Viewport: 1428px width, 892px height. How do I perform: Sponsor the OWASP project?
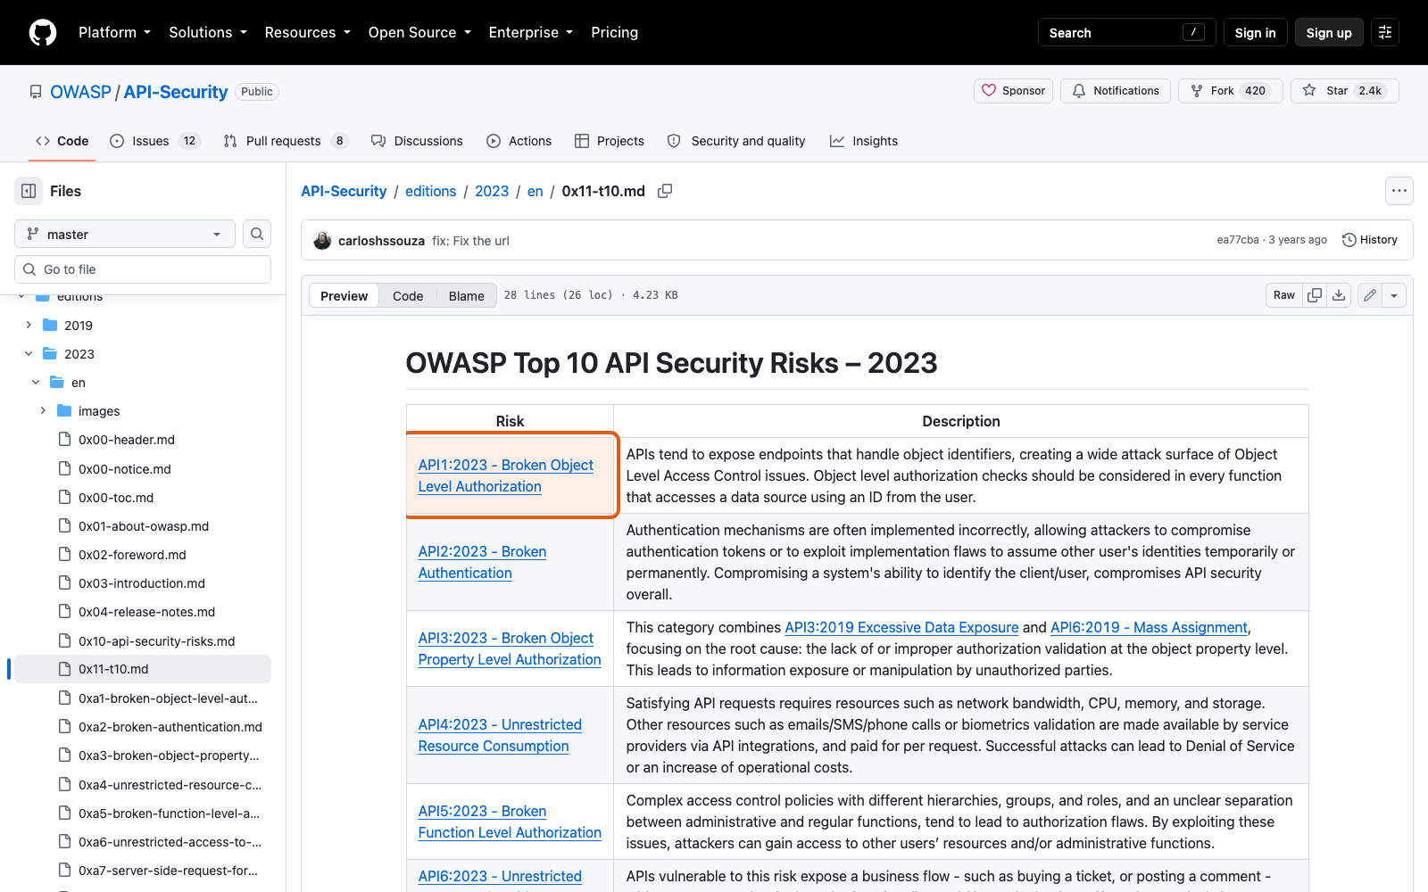[x=1013, y=91]
